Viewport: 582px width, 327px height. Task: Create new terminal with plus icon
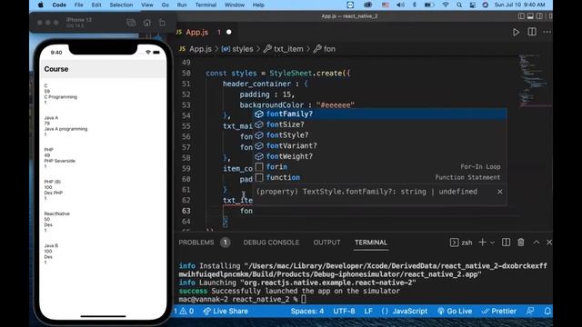tap(482, 243)
